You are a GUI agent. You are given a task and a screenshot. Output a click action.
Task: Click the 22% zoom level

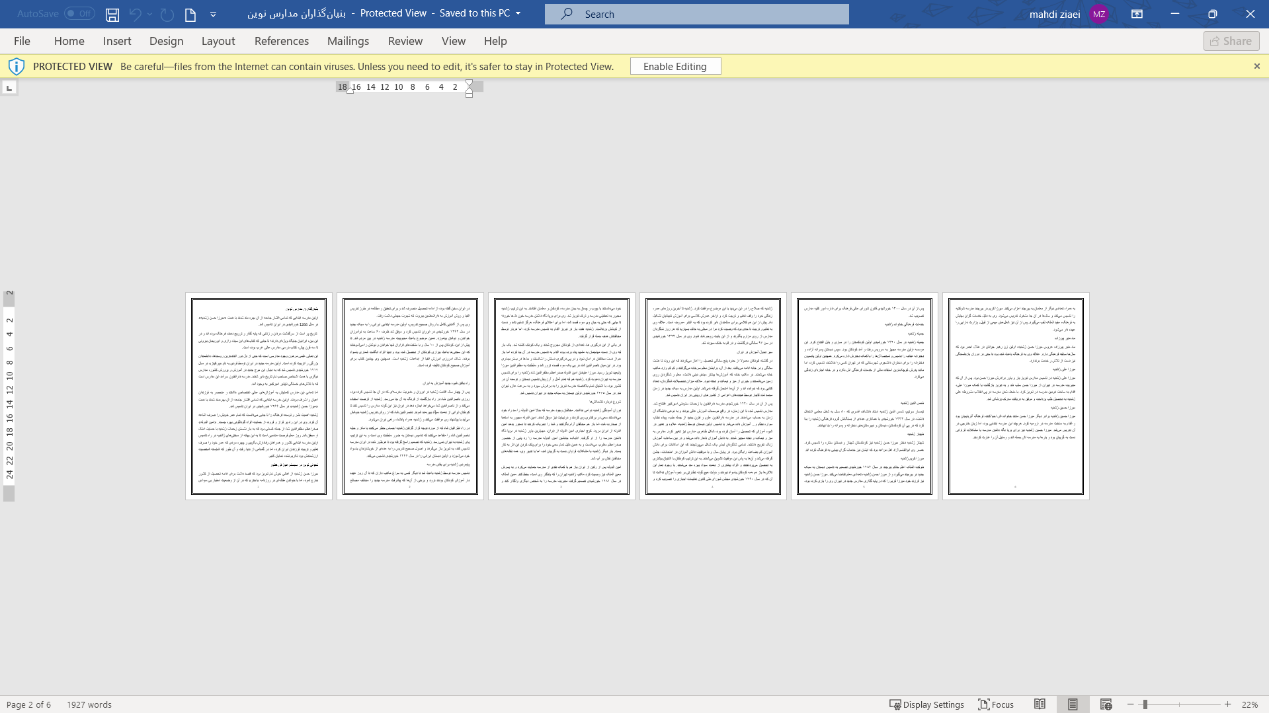tap(1249, 704)
